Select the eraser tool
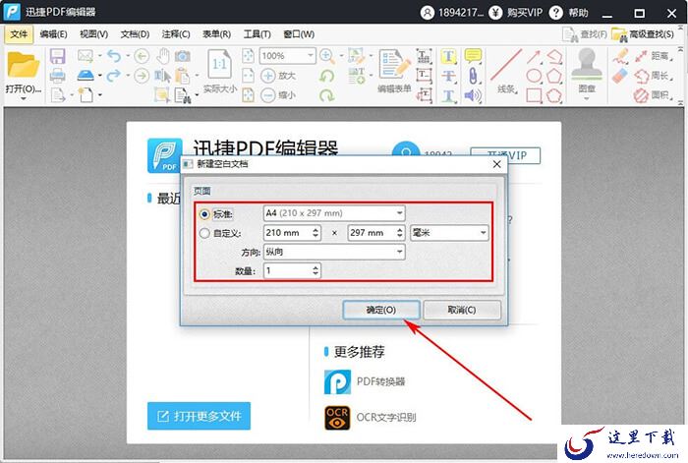Screen dimensions: 688x463 pyautogui.click(x=620, y=76)
